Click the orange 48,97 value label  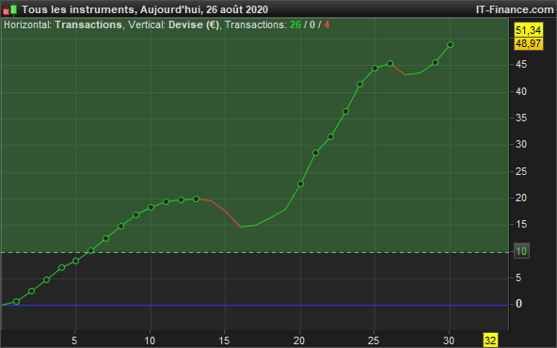[528, 43]
